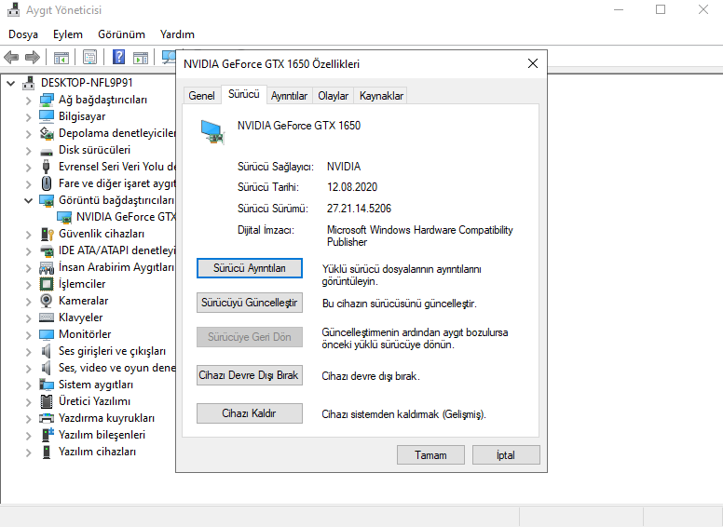Screen dimensions: 723x527
Task: Expand the Yazılım cihazları category
Action: pos(29,453)
